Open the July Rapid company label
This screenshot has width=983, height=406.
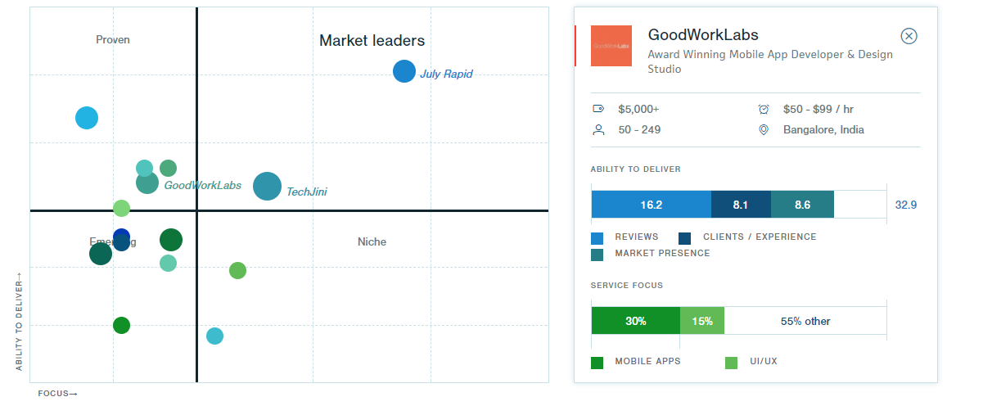[x=446, y=74]
